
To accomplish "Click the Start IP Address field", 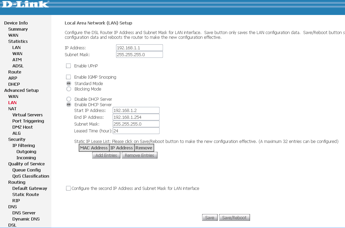I will (x=136, y=111).
